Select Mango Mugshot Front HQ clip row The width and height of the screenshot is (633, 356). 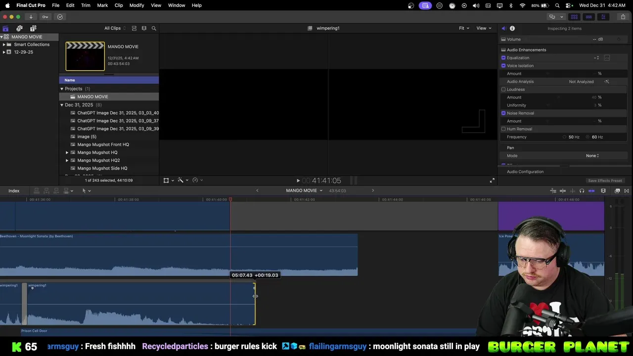pyautogui.click(x=109, y=144)
